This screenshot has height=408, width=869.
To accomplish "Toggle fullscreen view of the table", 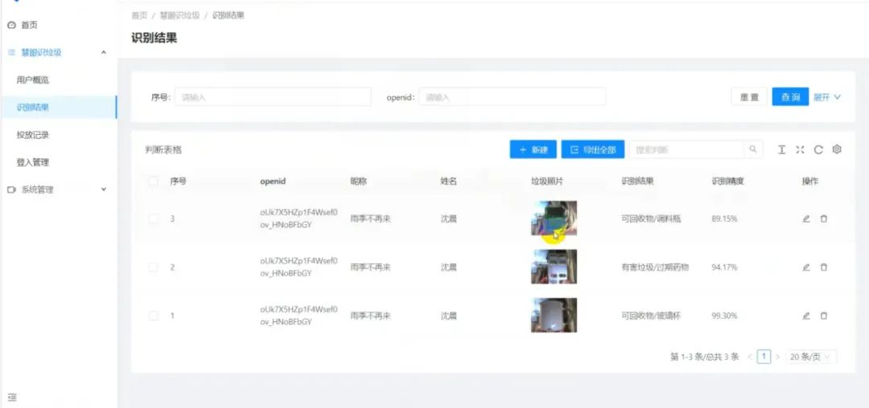I will (x=800, y=149).
